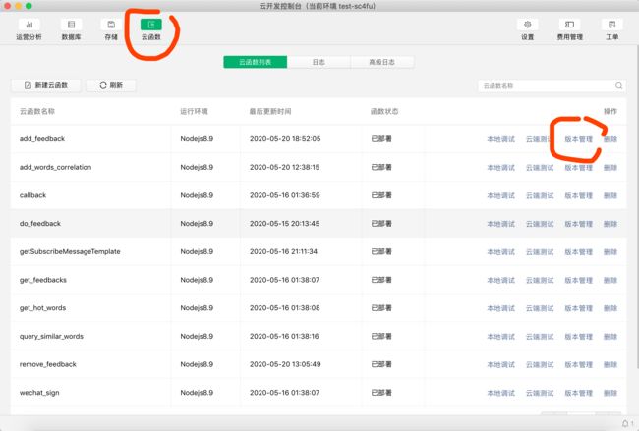
Task: Open 本地调试 for remove_feedback
Action: pos(500,364)
